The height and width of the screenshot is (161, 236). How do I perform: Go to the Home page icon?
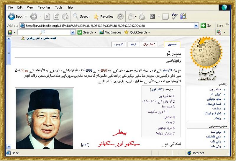(65, 17)
